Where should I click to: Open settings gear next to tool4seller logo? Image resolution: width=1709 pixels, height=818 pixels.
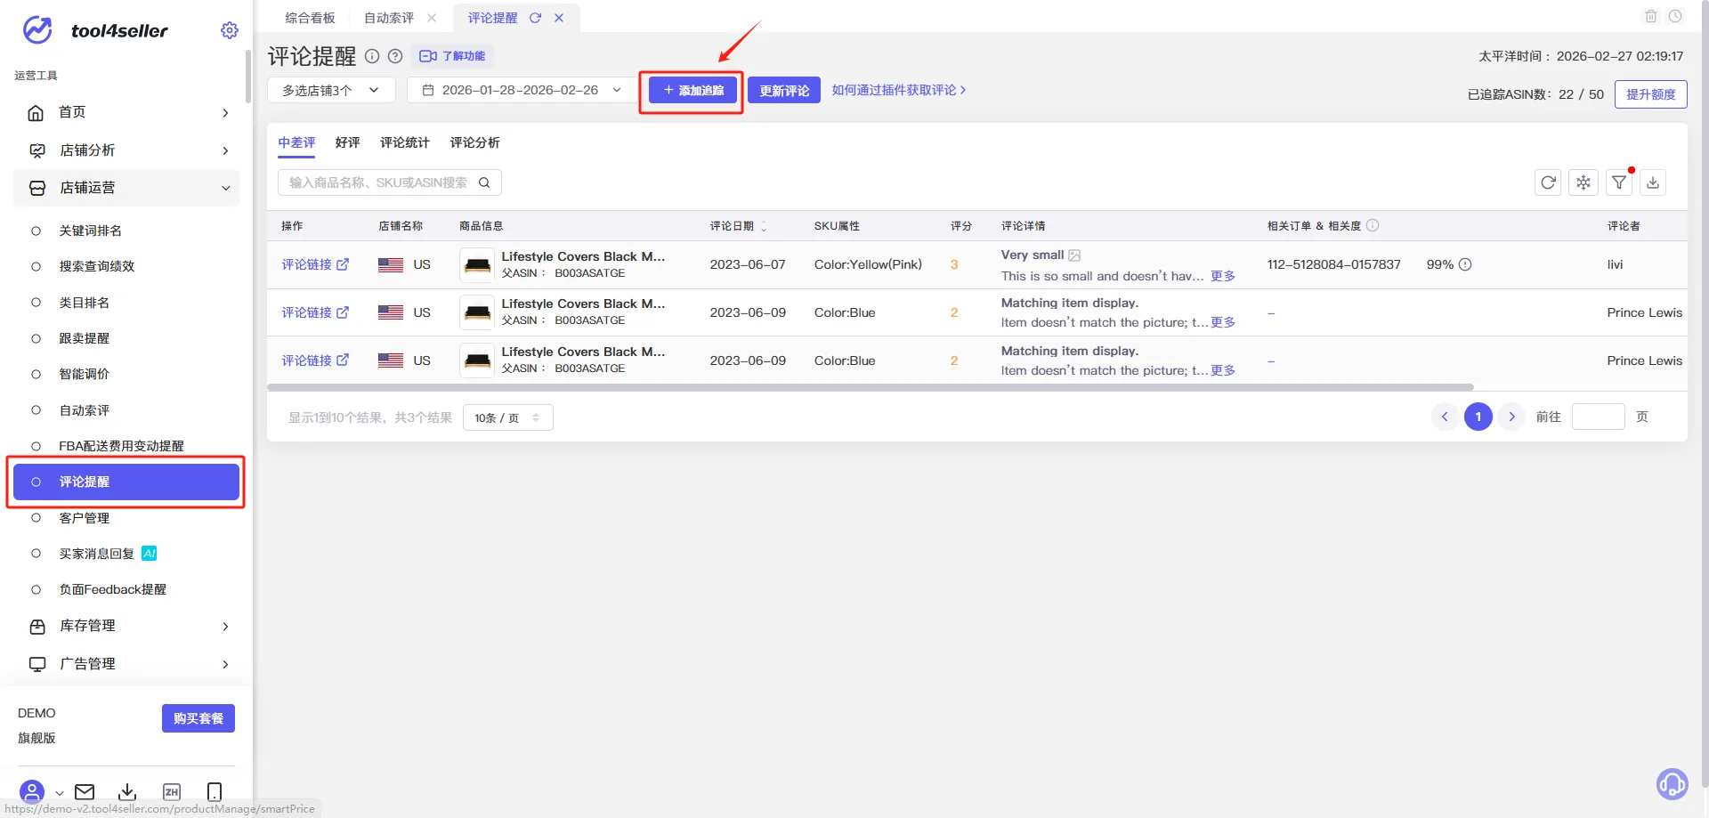(x=230, y=30)
